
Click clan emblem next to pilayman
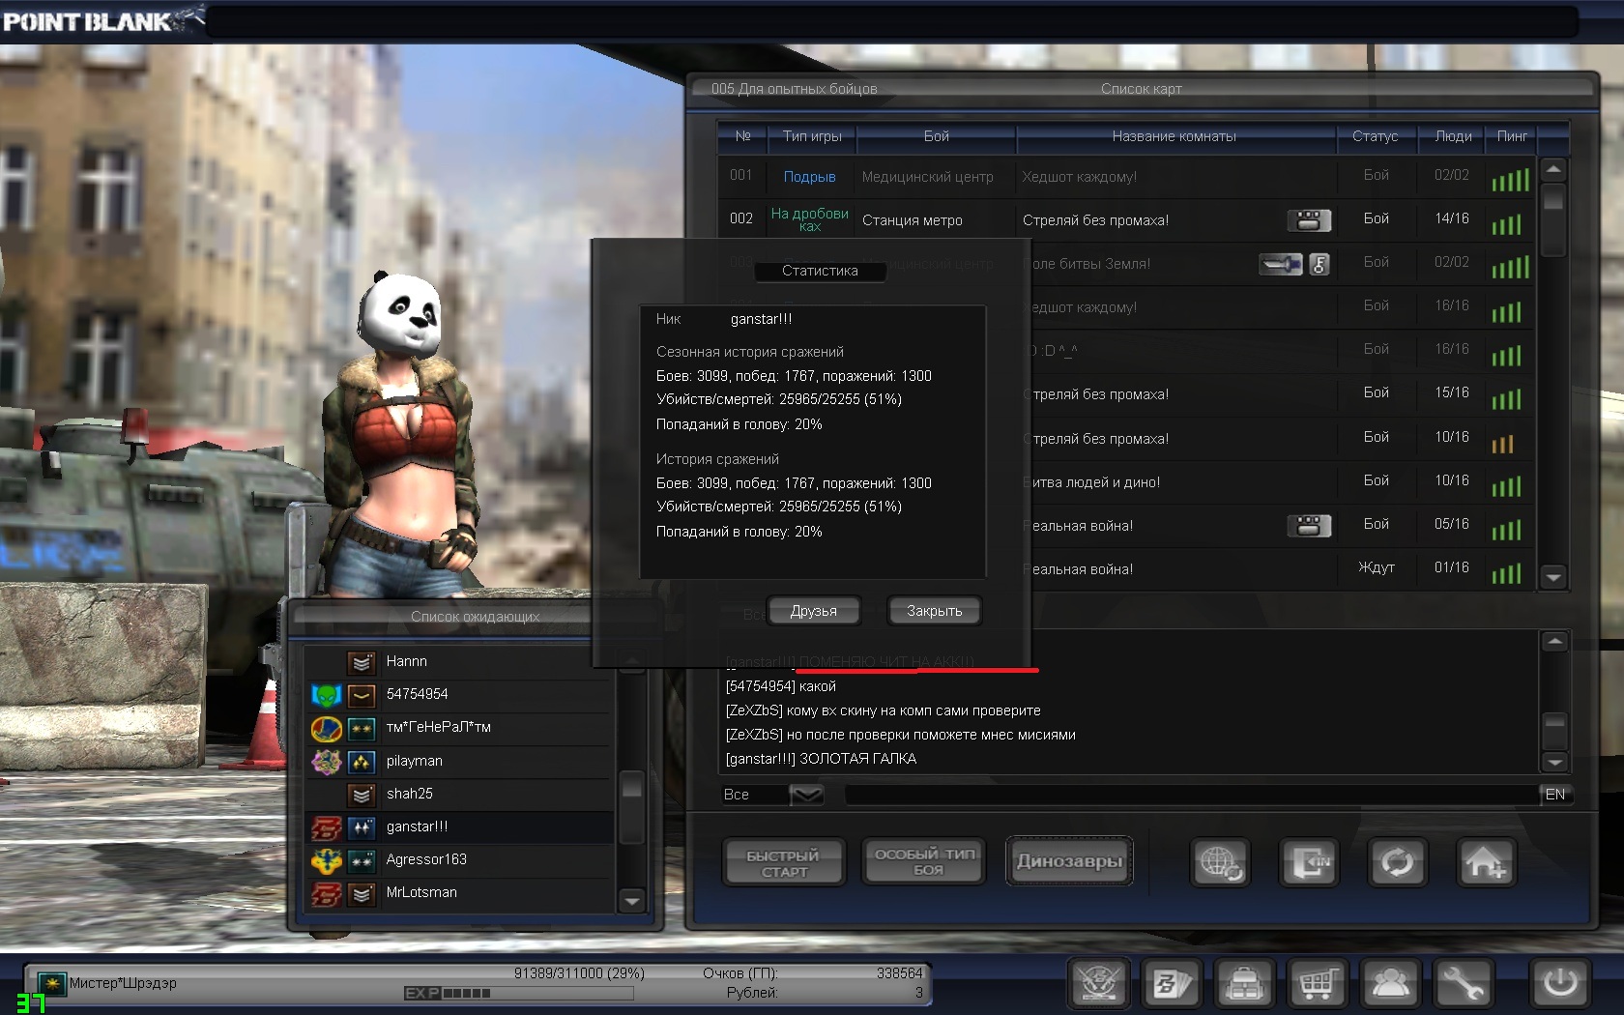click(327, 762)
